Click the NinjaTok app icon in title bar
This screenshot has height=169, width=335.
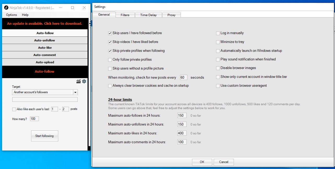[6, 8]
